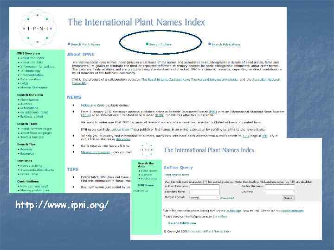Open About the data in IPNI Overview
Screen dimensions: 334x250
[x=32, y=62]
